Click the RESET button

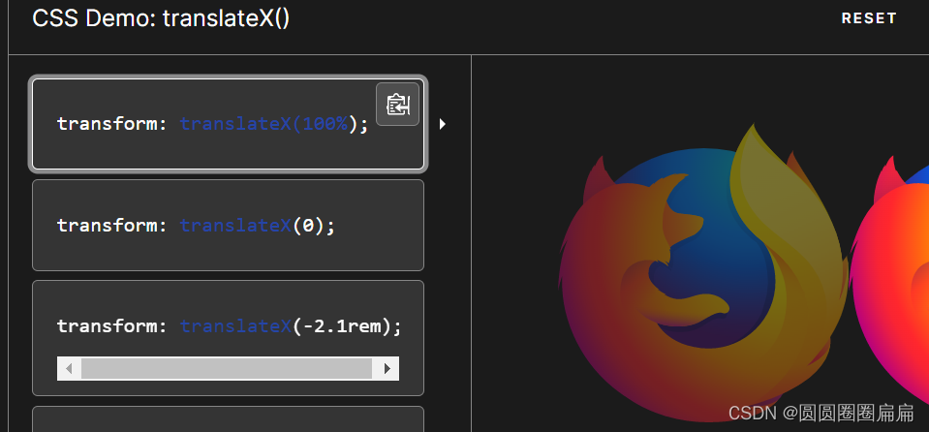click(869, 18)
